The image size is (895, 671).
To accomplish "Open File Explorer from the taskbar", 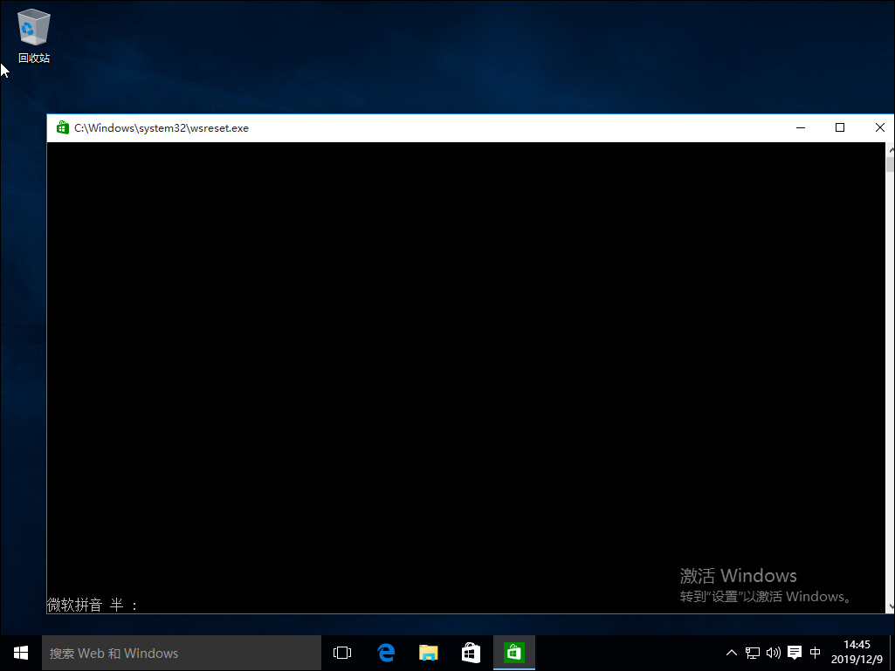I will (428, 652).
